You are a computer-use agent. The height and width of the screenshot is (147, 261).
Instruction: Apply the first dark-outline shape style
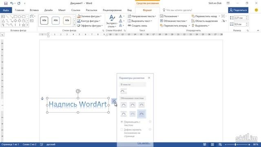tap(44, 20)
